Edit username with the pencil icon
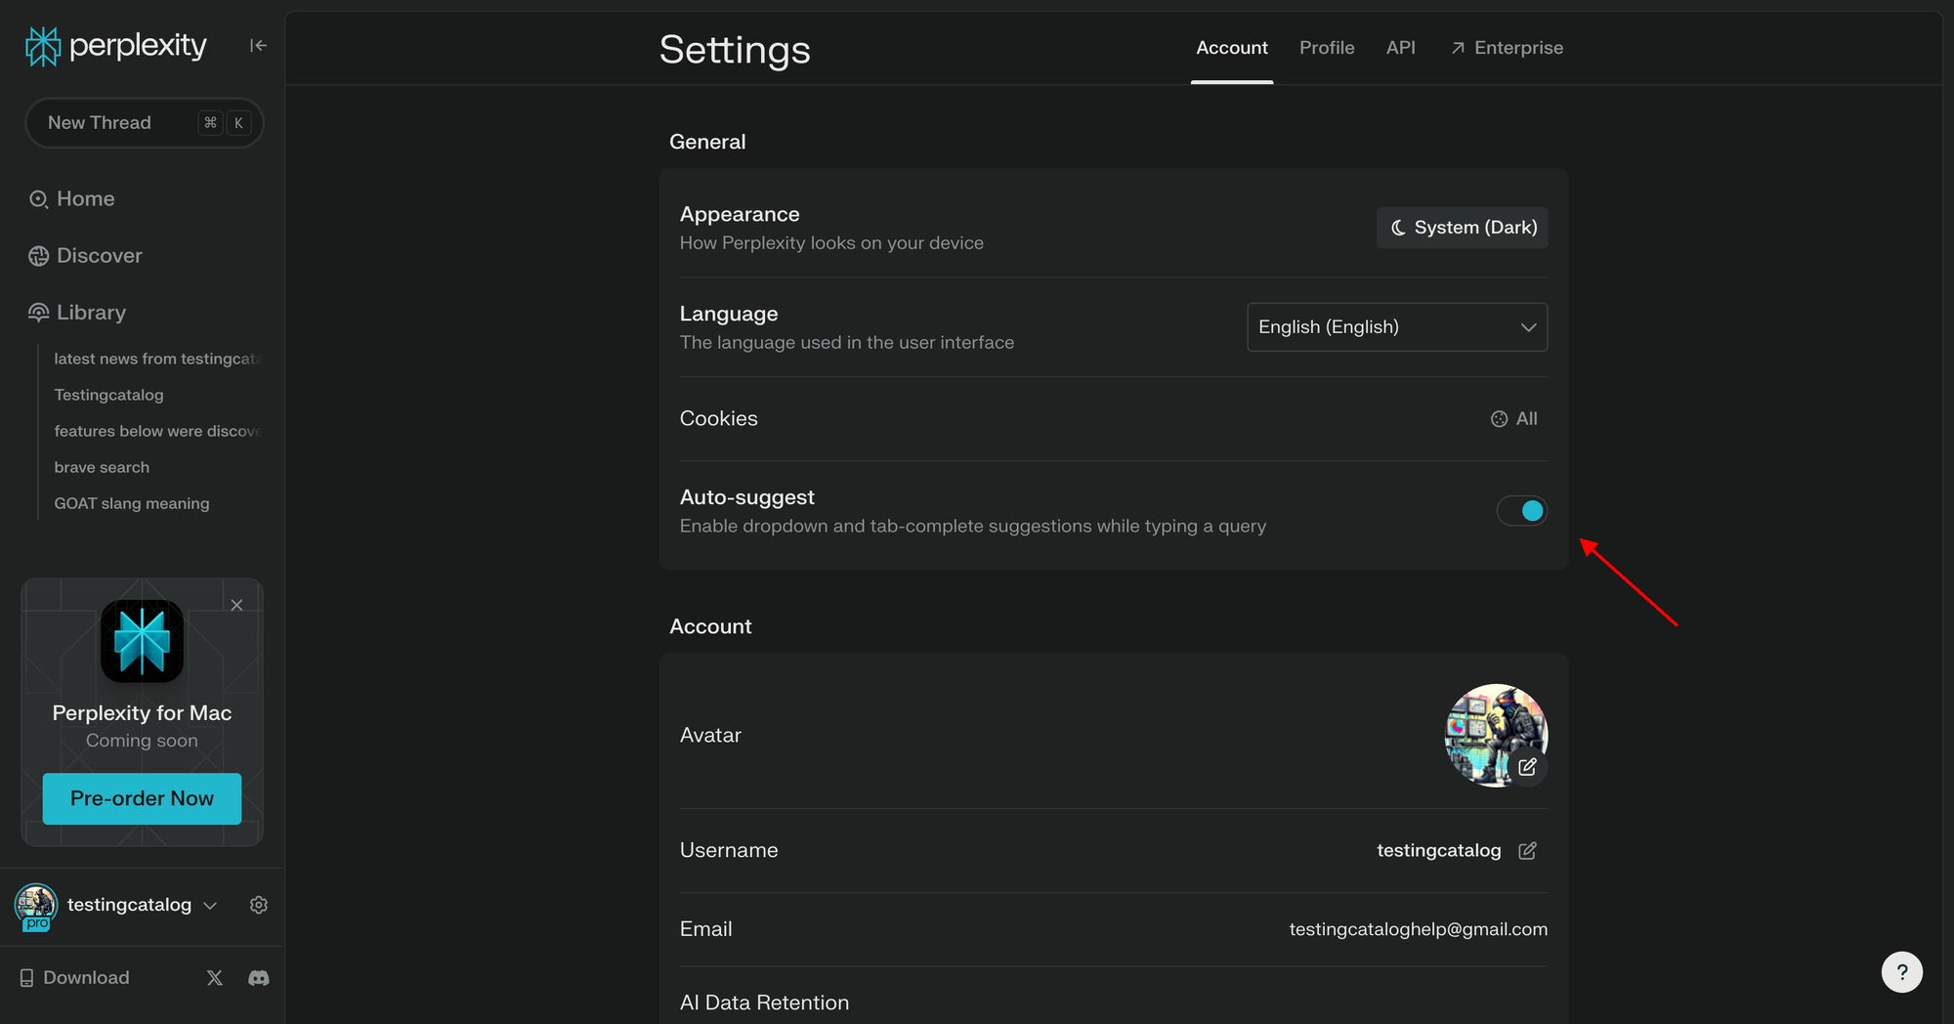 (1528, 851)
